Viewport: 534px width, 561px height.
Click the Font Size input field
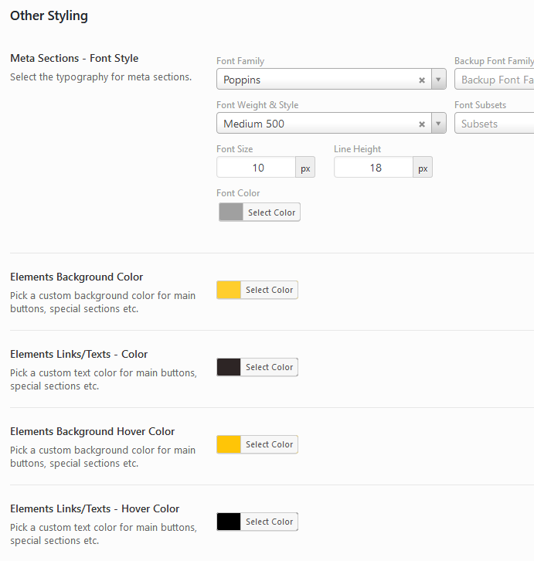pos(257,168)
